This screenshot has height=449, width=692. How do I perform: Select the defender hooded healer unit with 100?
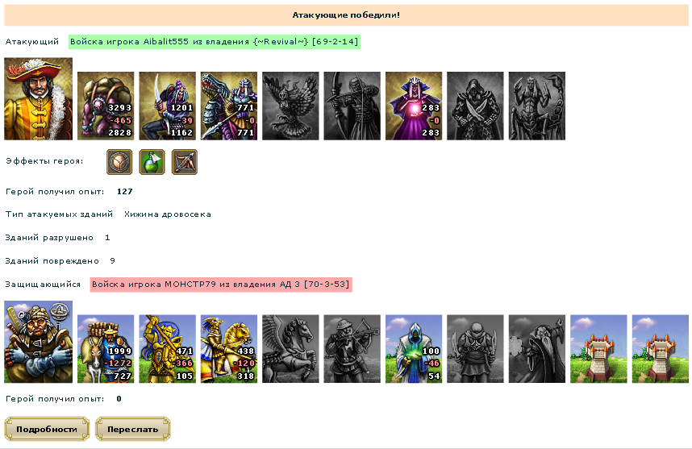[x=414, y=348]
